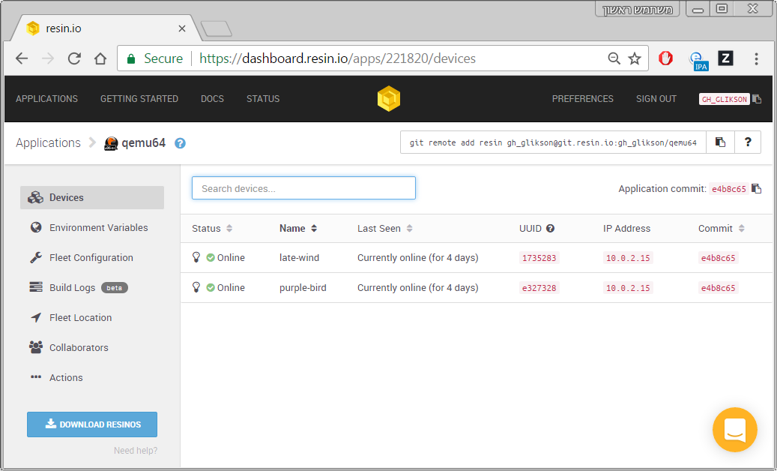Open purple-bird device name
This screenshot has height=471, width=777.
point(303,287)
